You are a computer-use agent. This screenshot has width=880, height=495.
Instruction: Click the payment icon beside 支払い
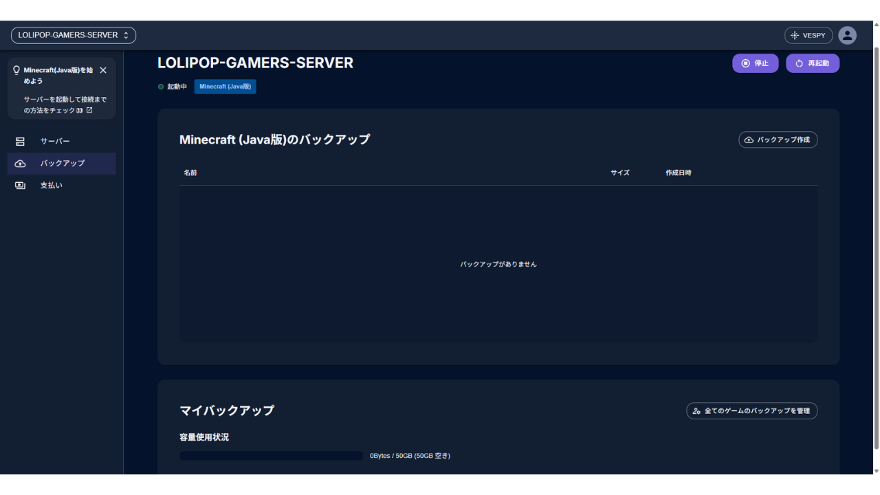pos(20,185)
